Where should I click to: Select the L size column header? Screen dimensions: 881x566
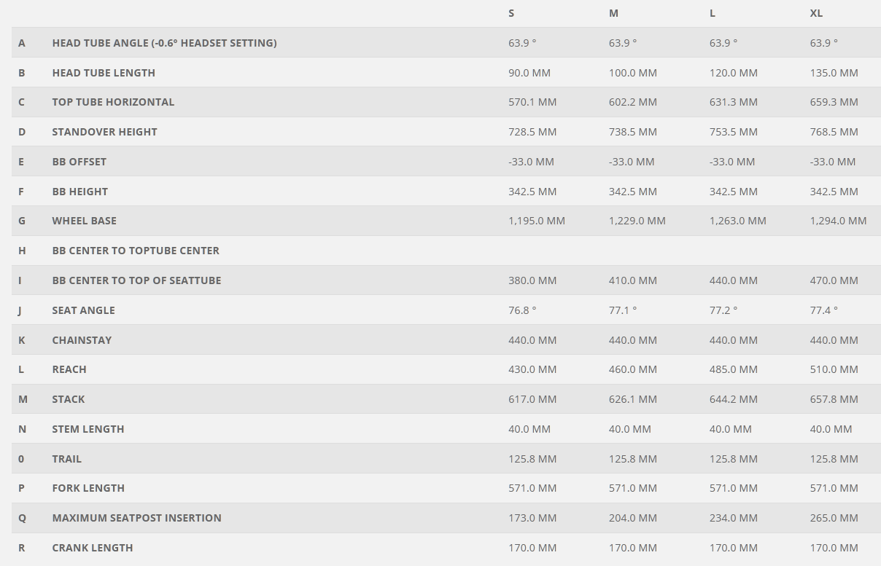pos(712,13)
